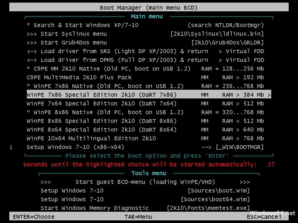The width and height of the screenshot is (298, 223).
Task: Click the [2k10\Fonts\memtest.exe] path text
Action: click(x=208, y=208)
